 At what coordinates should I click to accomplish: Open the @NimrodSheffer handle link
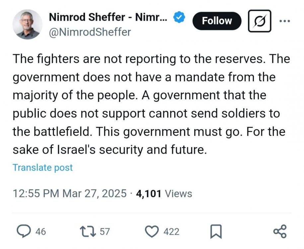[x=90, y=32]
